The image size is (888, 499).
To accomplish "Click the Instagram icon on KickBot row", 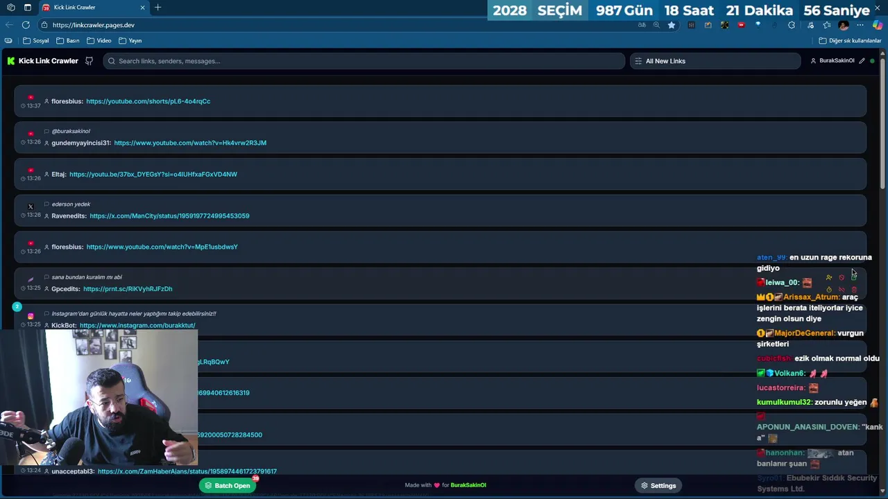I will 31,316.
